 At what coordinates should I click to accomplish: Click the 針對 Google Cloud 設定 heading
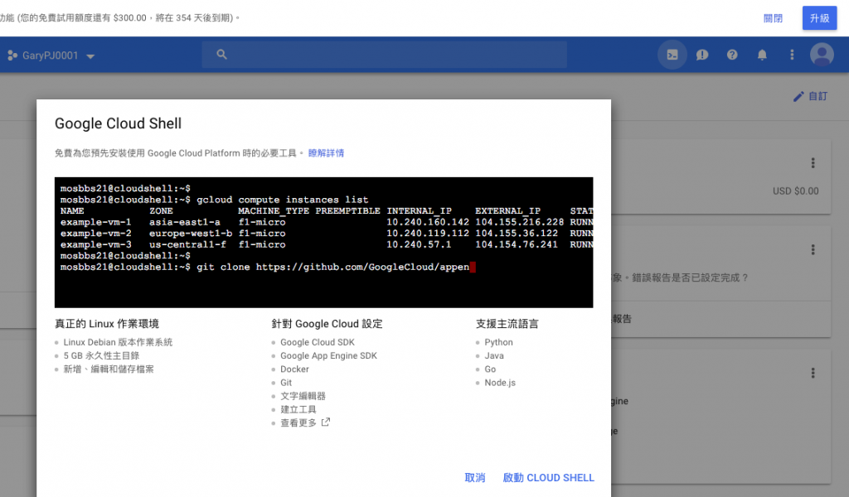[327, 323]
